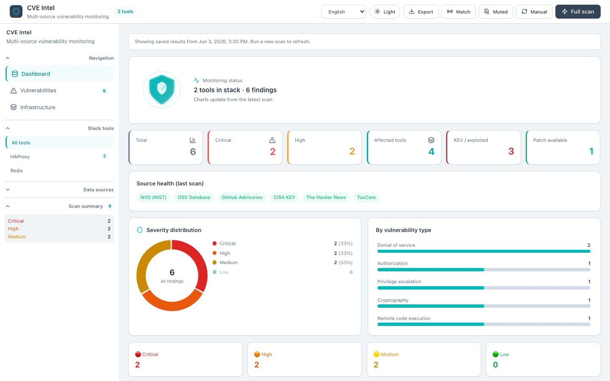Screen dimensions: 610x381
Task: Click the Remote code execution progress bar
Action: [x=484, y=324]
